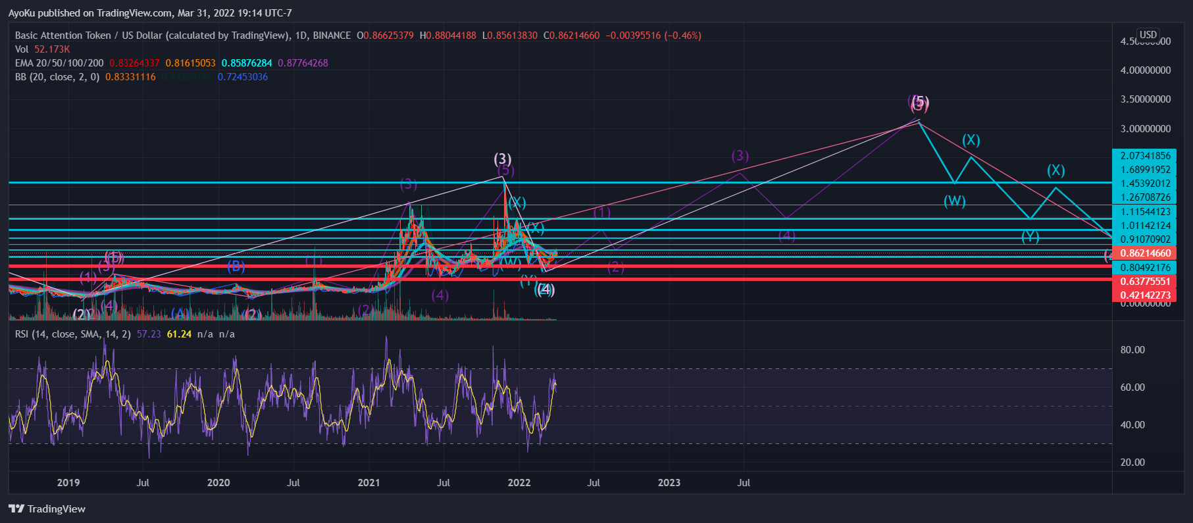Screen dimensions: 1193x523
Task: Click the 3.00000000 label on price axis
Action: pyautogui.click(x=1146, y=129)
